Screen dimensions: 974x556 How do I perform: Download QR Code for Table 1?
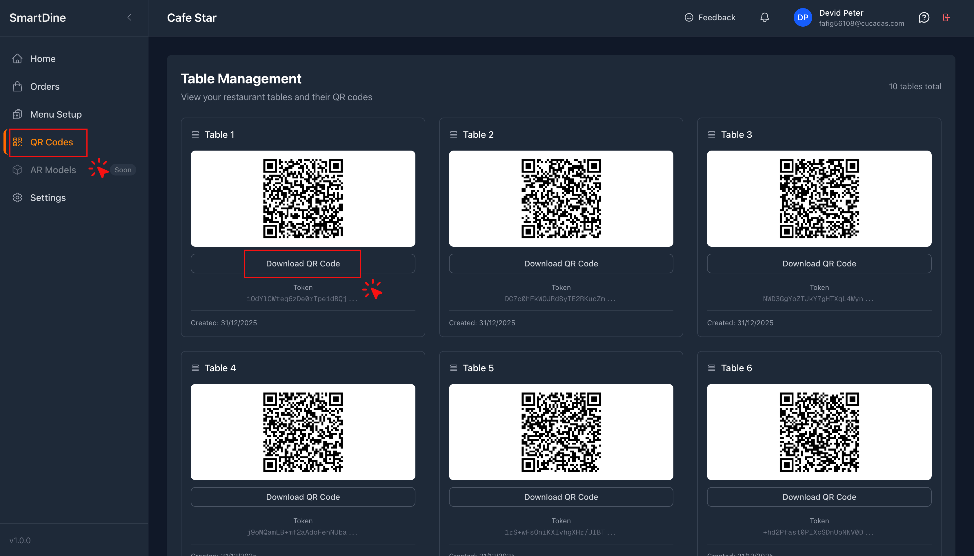click(x=303, y=264)
